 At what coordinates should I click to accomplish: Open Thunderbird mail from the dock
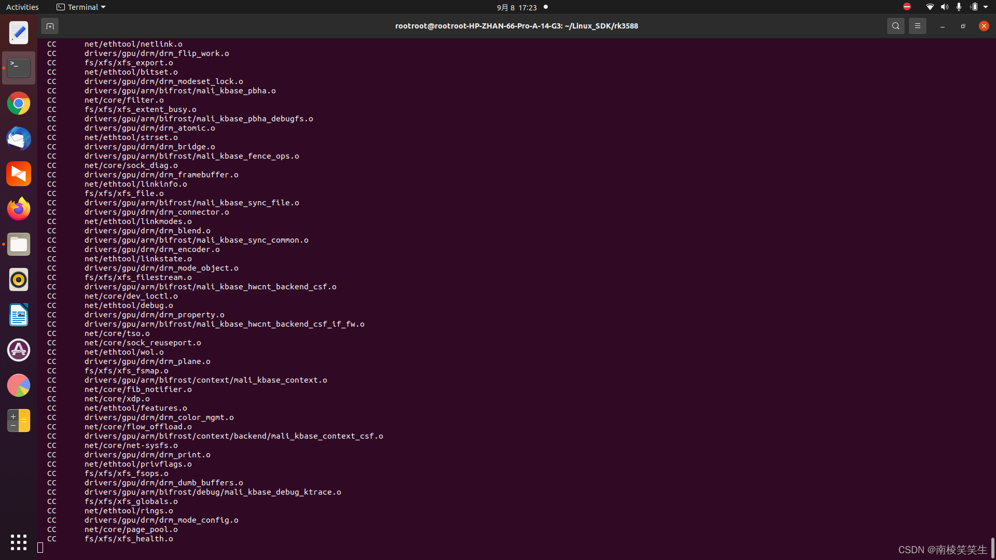pos(19,139)
